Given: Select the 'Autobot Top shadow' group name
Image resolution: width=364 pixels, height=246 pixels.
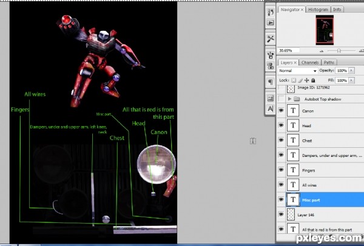Looking at the screenshot, I should pyautogui.click(x=323, y=99).
